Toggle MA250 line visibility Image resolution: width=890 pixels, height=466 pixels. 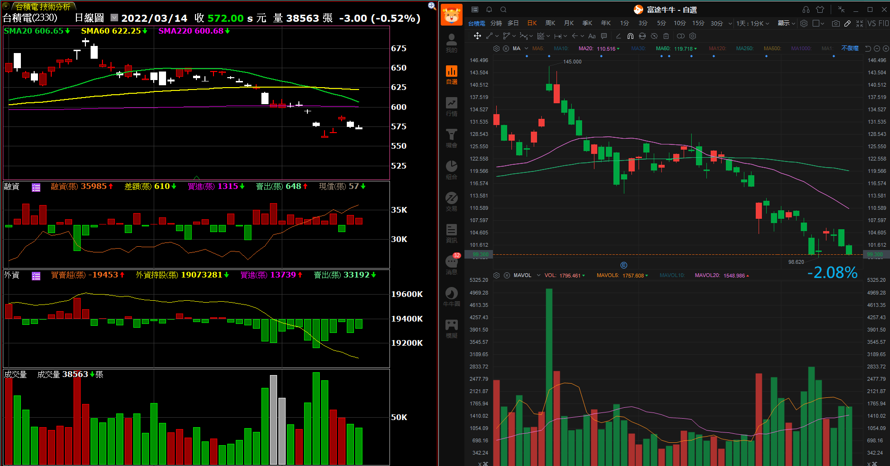click(745, 48)
